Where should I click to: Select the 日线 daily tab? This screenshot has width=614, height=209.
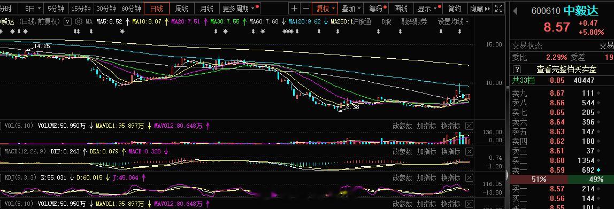(x=157, y=9)
